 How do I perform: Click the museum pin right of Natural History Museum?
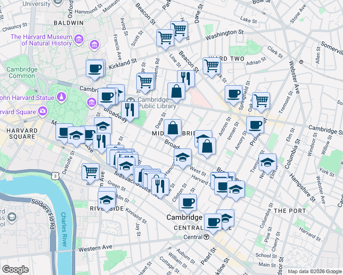pos(94,45)
